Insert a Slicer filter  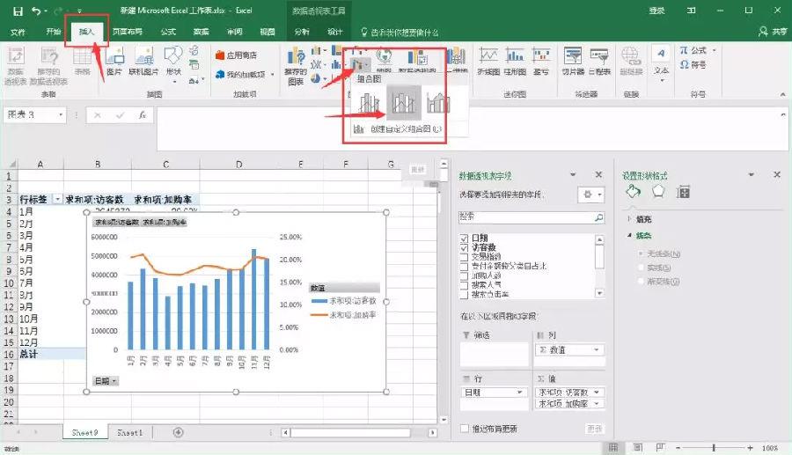click(x=573, y=61)
